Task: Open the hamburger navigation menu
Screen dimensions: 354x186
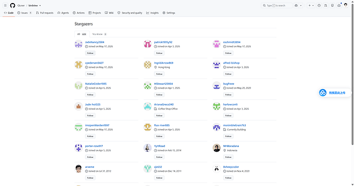Action: pyautogui.click(x=5, y=6)
